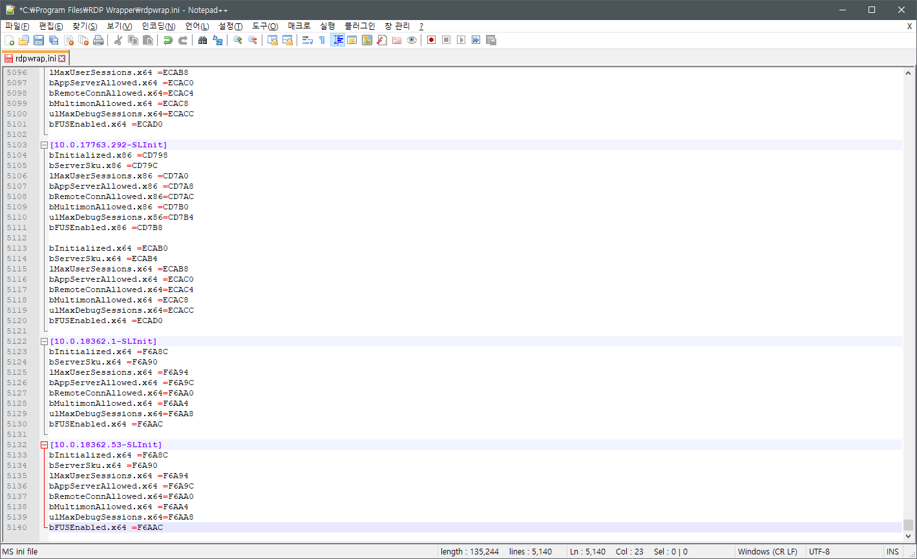Print the document using the printer icon
The image size is (917, 559).
(98, 40)
